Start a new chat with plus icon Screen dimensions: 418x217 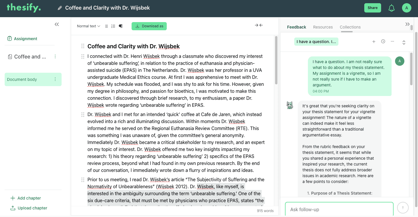[x=374, y=42]
